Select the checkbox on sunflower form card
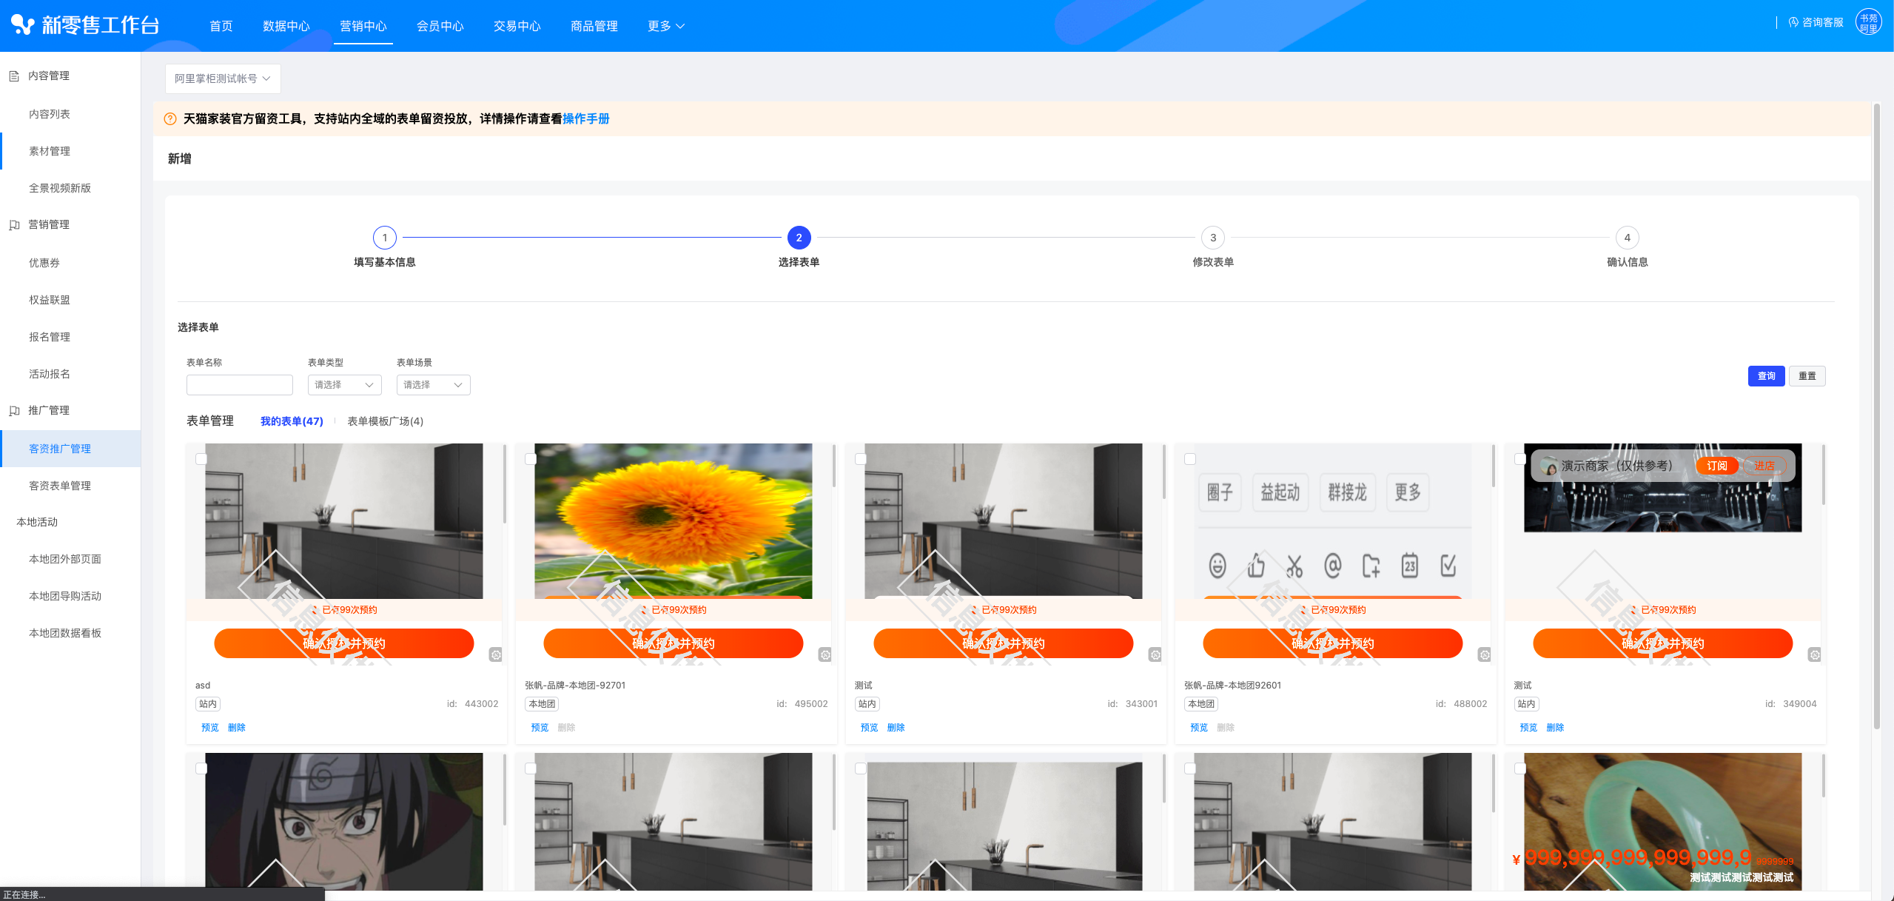This screenshot has width=1894, height=901. point(531,459)
